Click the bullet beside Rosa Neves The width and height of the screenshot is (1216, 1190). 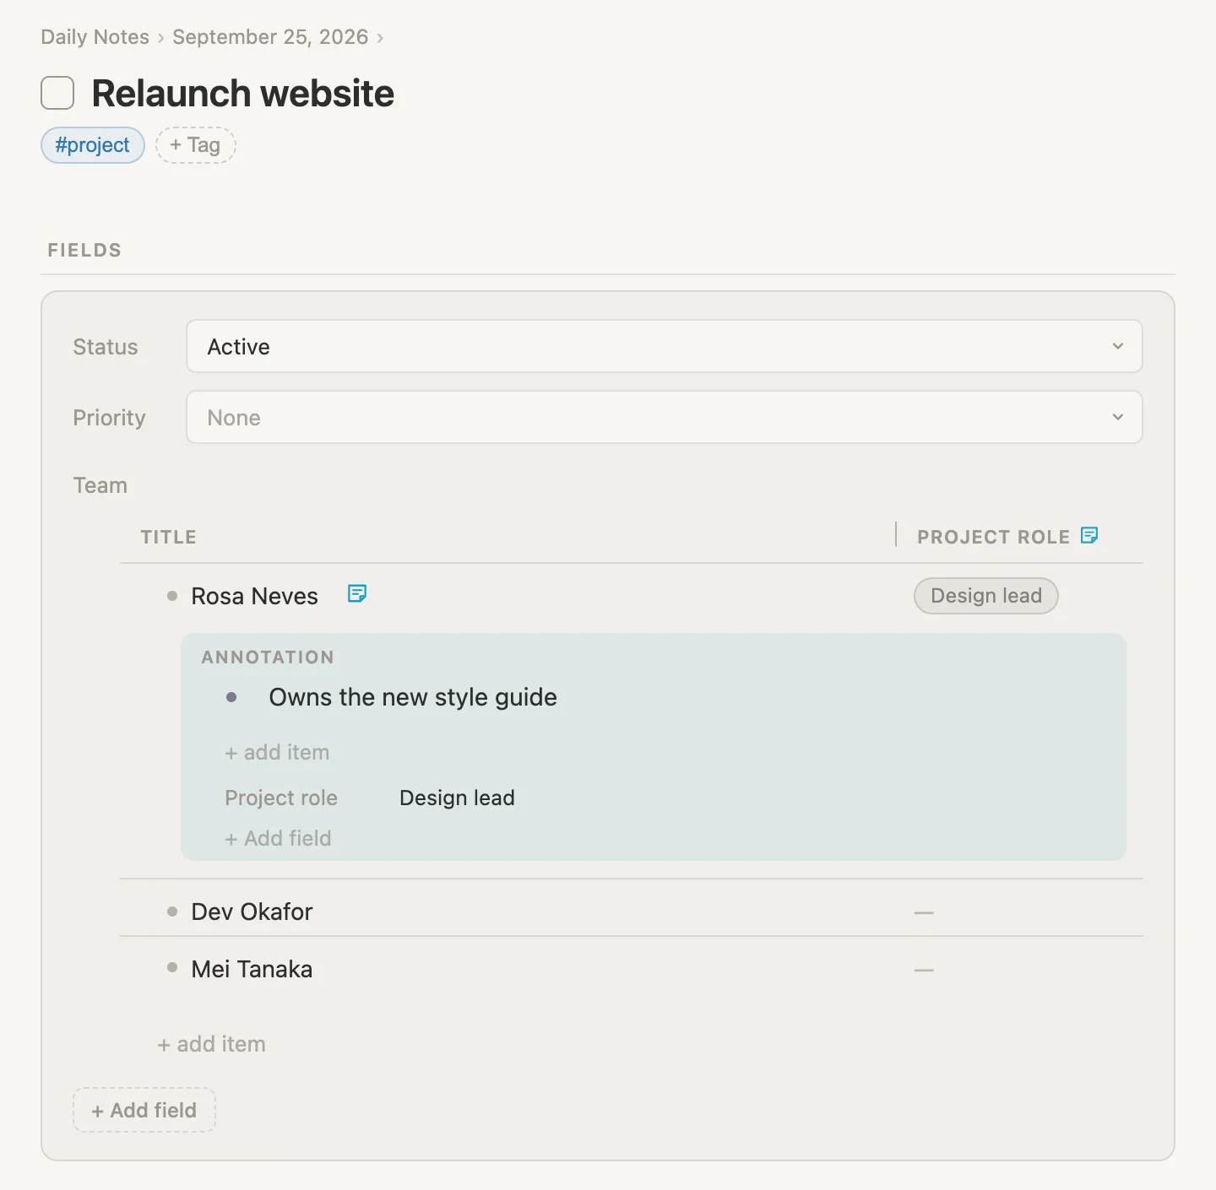point(172,596)
